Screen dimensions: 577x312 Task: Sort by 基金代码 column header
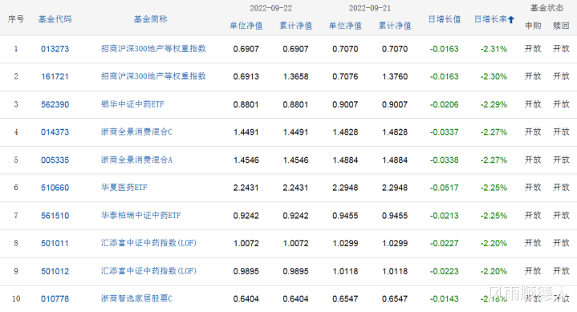coord(55,19)
